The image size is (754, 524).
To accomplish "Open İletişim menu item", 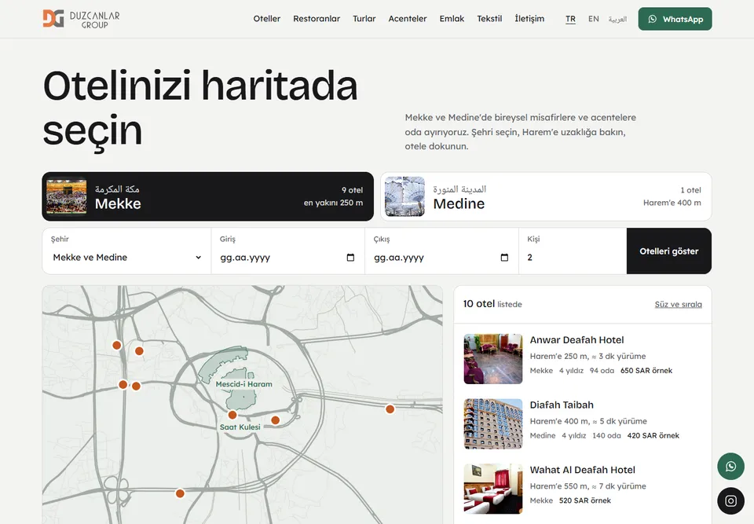I will point(529,19).
